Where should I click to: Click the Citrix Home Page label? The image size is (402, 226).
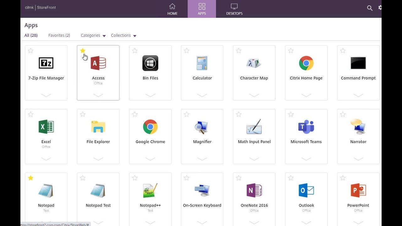306,78
